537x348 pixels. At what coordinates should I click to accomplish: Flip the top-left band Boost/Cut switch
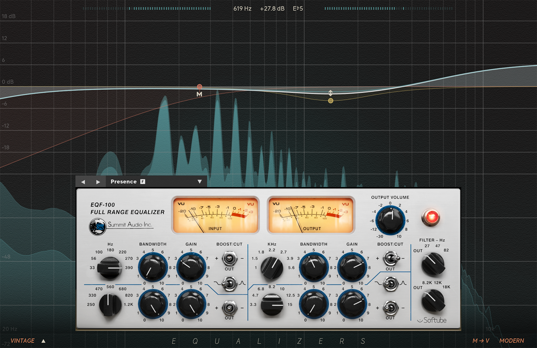pyautogui.click(x=229, y=258)
